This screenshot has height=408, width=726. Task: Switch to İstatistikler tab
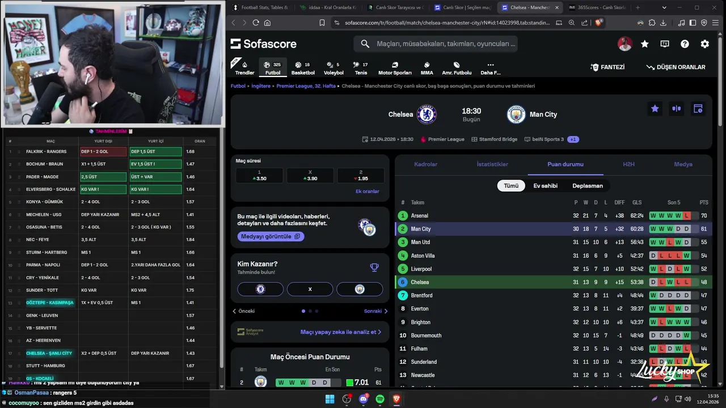tap(492, 164)
